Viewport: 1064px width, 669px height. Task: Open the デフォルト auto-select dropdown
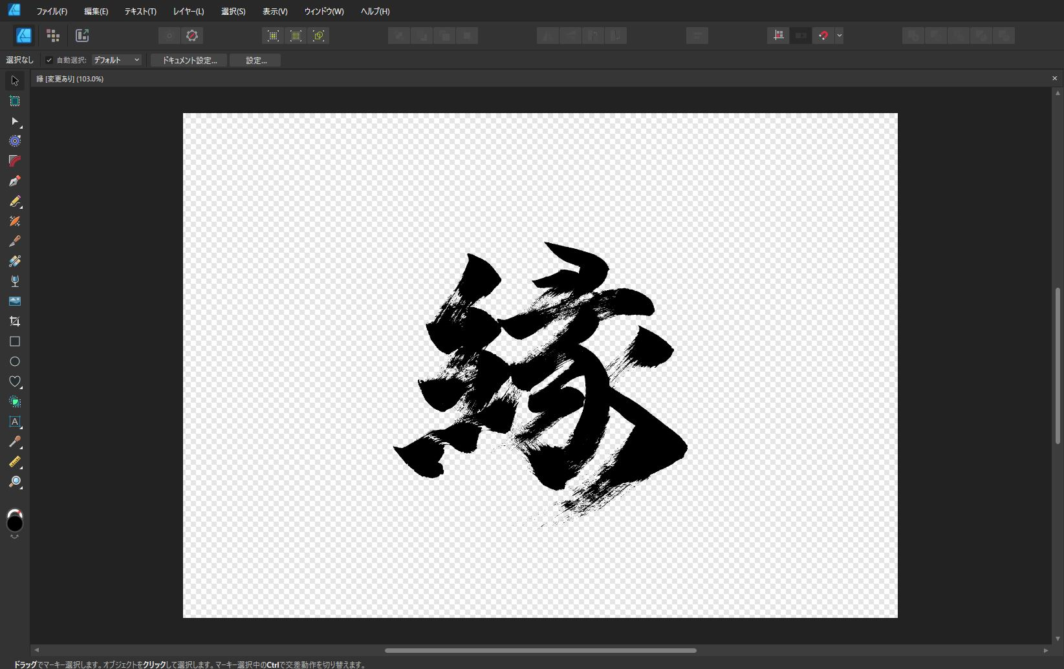point(116,60)
